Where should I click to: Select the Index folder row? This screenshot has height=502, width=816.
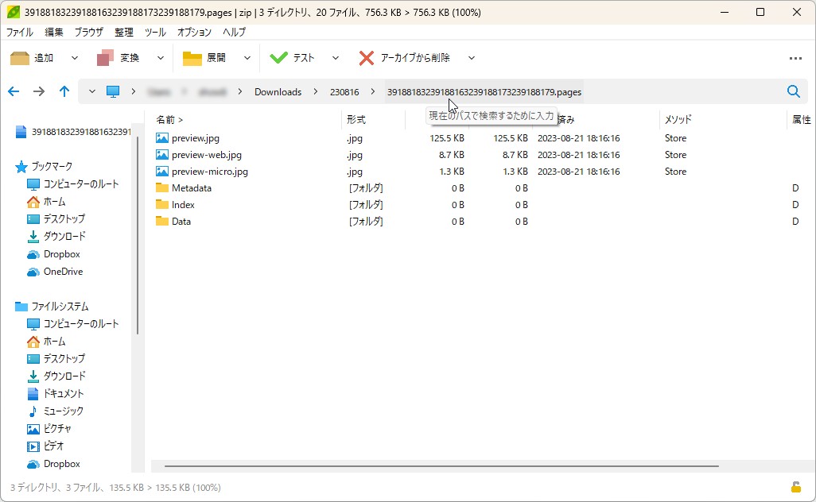click(482, 205)
